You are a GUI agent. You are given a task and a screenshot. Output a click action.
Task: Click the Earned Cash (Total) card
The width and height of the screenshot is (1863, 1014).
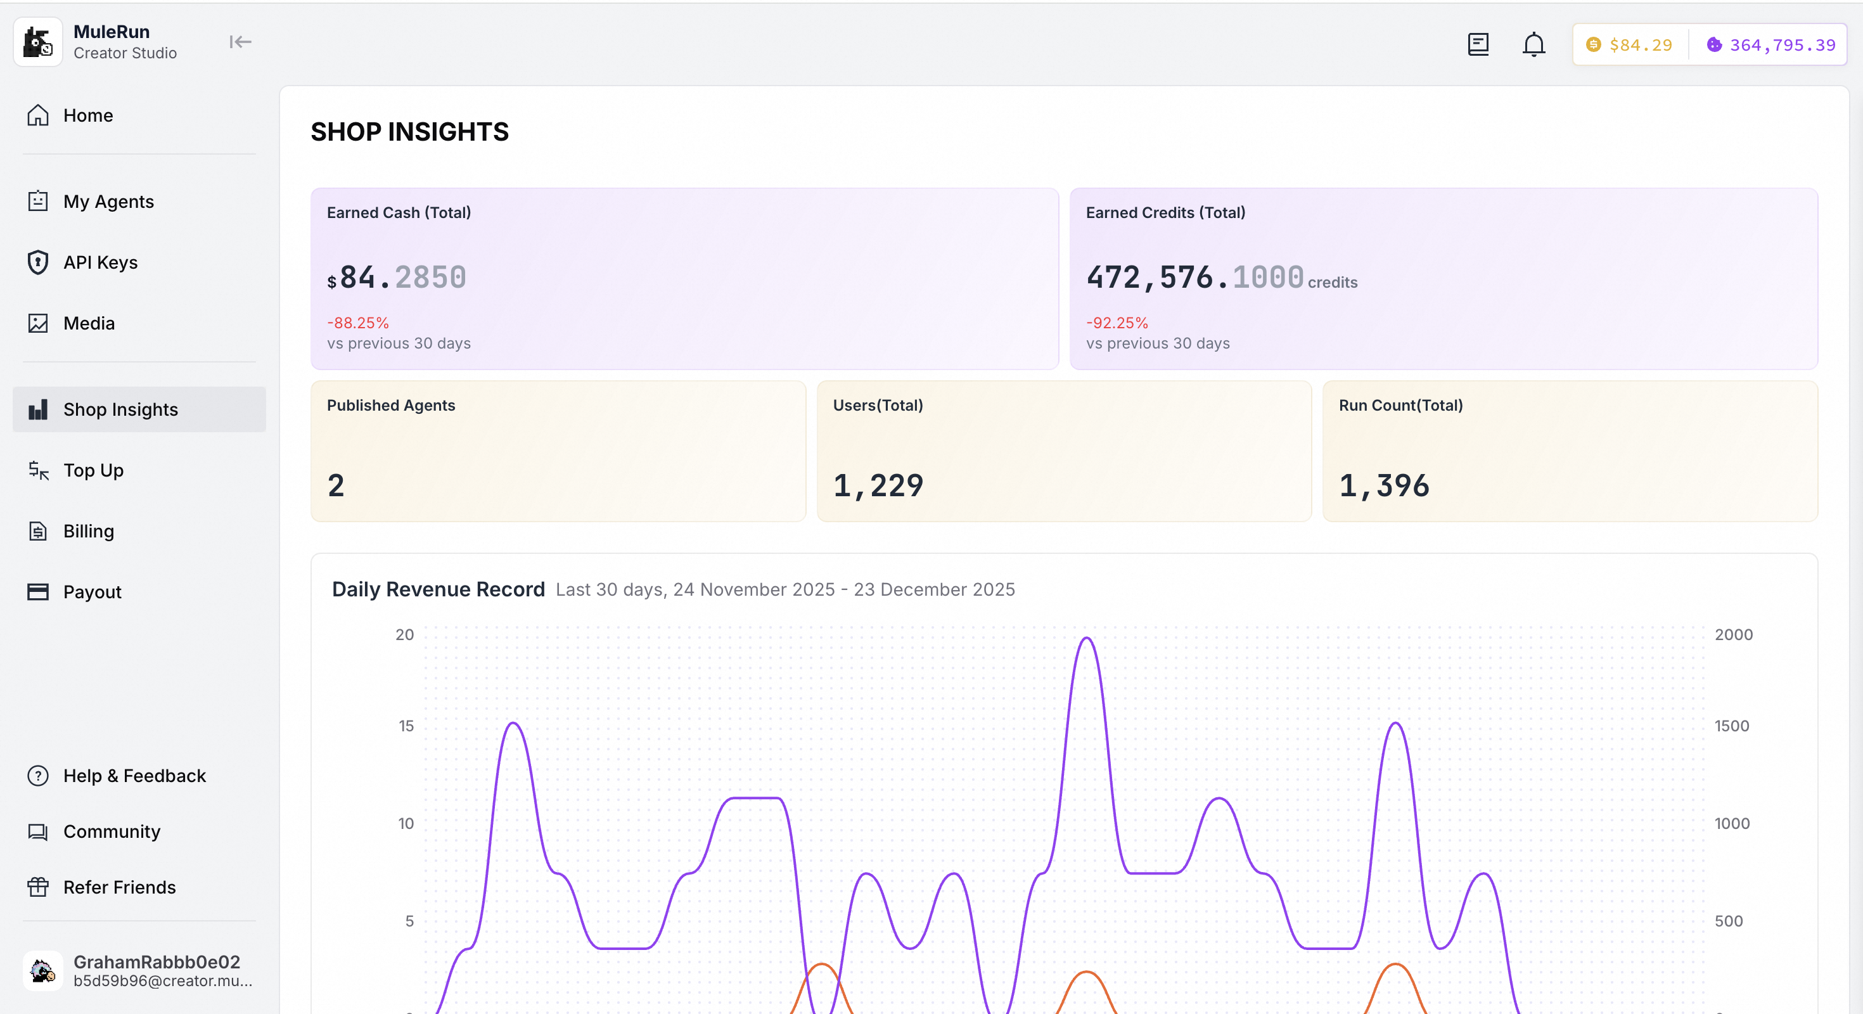tap(684, 278)
